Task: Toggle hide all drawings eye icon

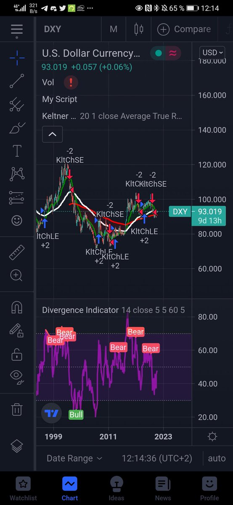Action: (x=17, y=377)
